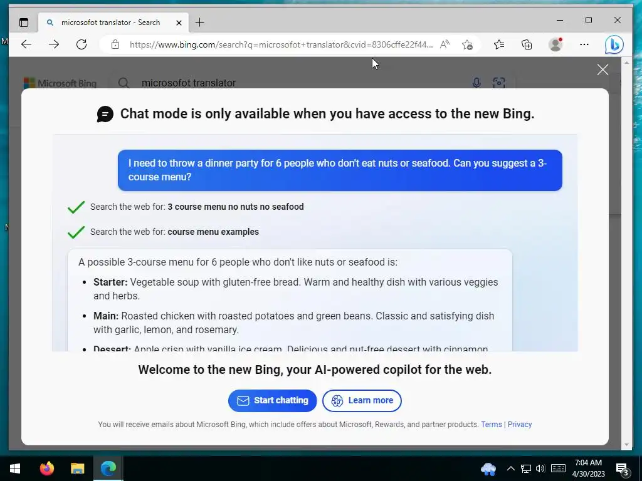Viewport: 642px width, 481px height.
Task: Select the microsofot translator - Search tab
Action: (x=113, y=23)
